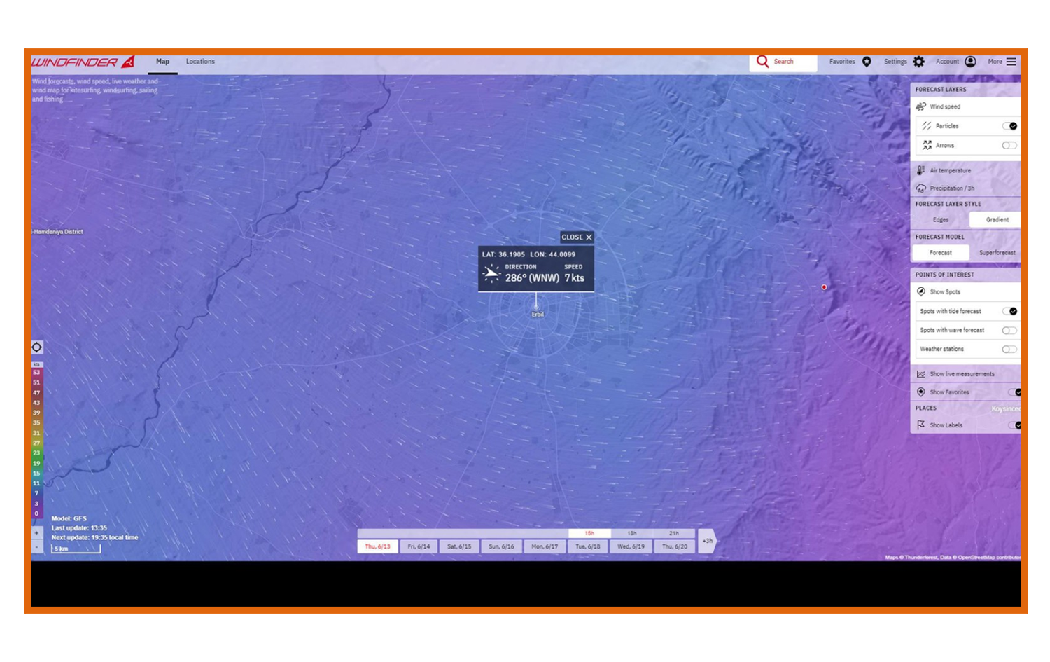Advance the forecast by +3h
Image resolution: width=1050 pixels, height=662 pixels.
(708, 541)
